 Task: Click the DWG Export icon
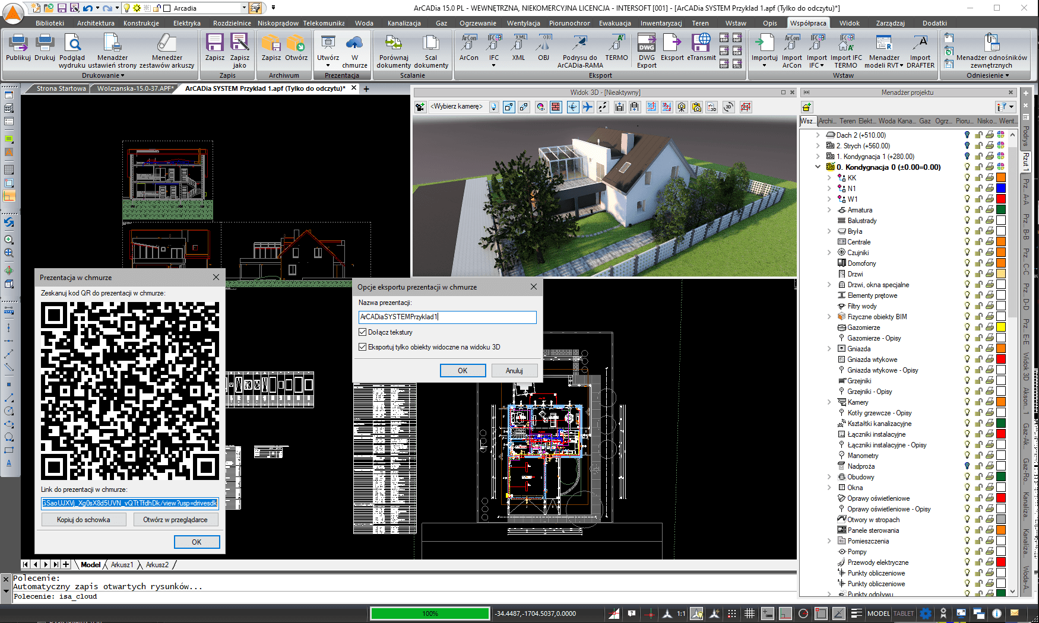647,51
